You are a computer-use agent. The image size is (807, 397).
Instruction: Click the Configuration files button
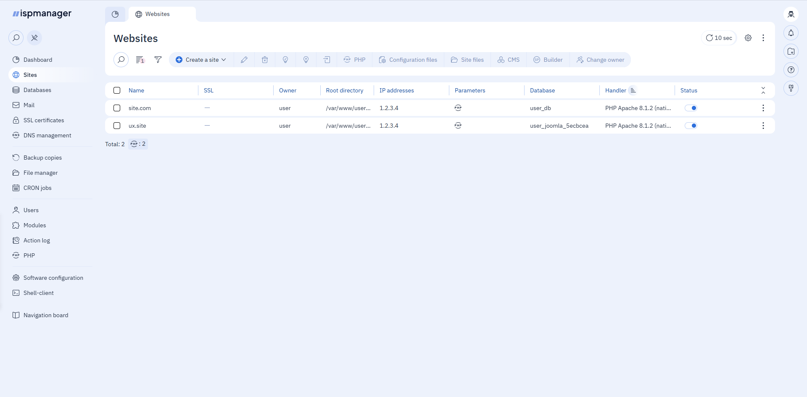click(x=408, y=60)
